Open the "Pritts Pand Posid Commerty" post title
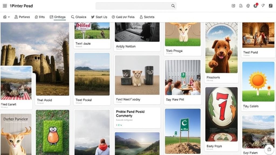The image size is (276, 155). 130,114
